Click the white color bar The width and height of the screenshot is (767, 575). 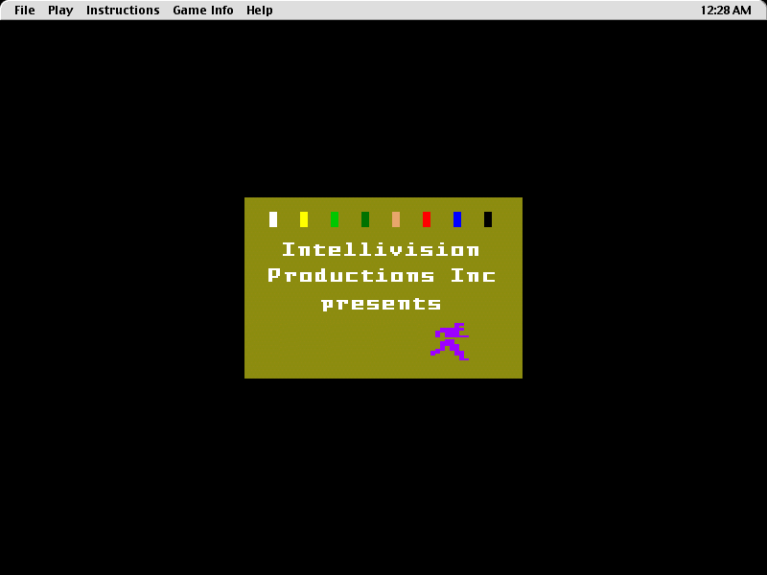pos(273,219)
